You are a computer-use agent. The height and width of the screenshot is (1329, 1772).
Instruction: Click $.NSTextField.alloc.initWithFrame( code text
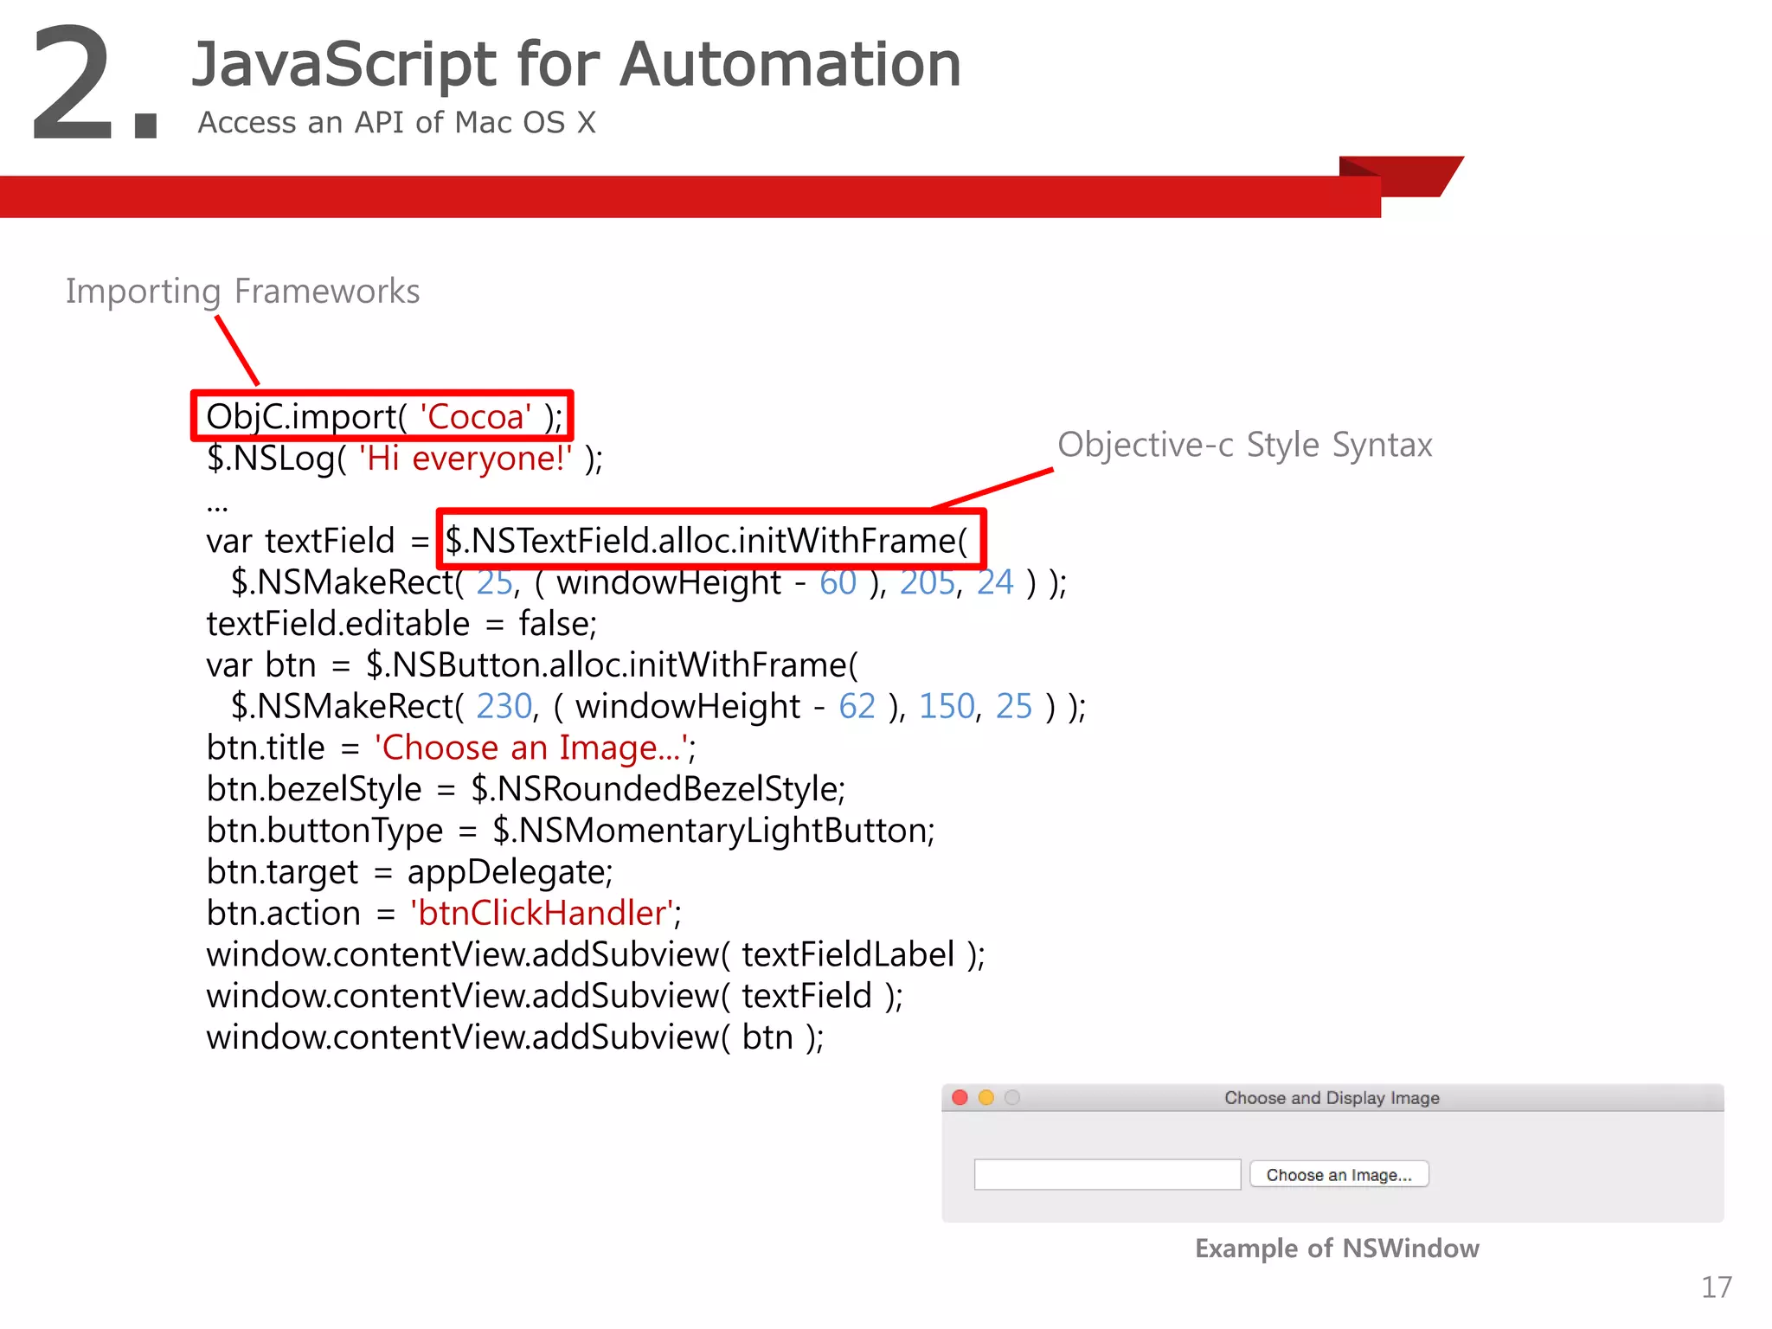coord(706,540)
